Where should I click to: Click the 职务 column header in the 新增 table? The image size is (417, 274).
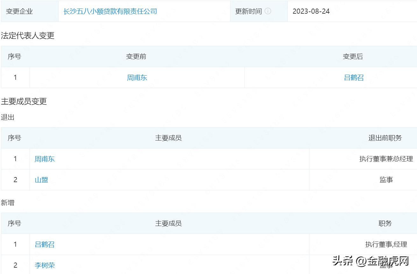pyautogui.click(x=385, y=223)
